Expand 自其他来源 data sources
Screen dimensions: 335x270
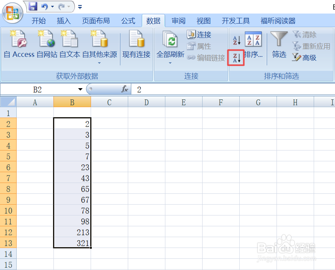tap(100, 47)
